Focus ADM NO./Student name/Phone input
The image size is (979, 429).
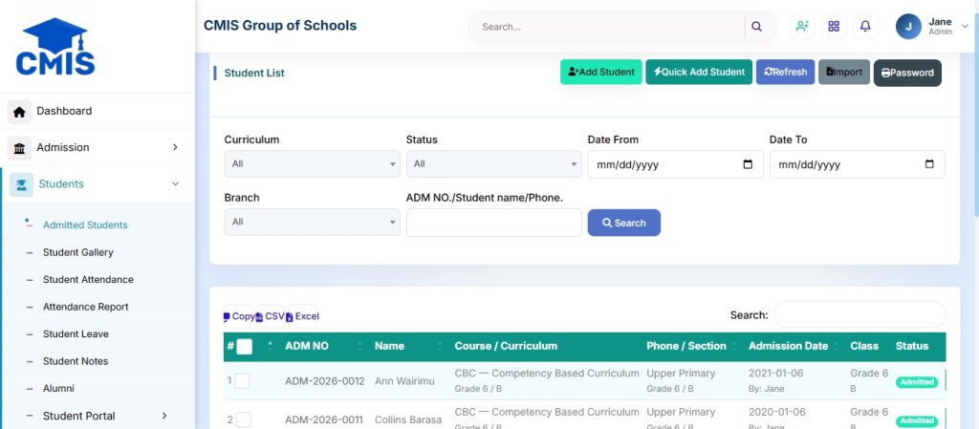pos(494,223)
